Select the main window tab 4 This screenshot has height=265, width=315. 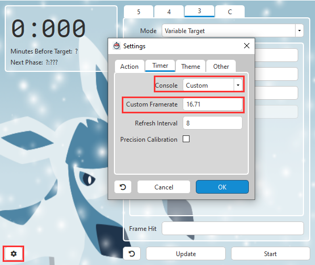click(x=169, y=12)
